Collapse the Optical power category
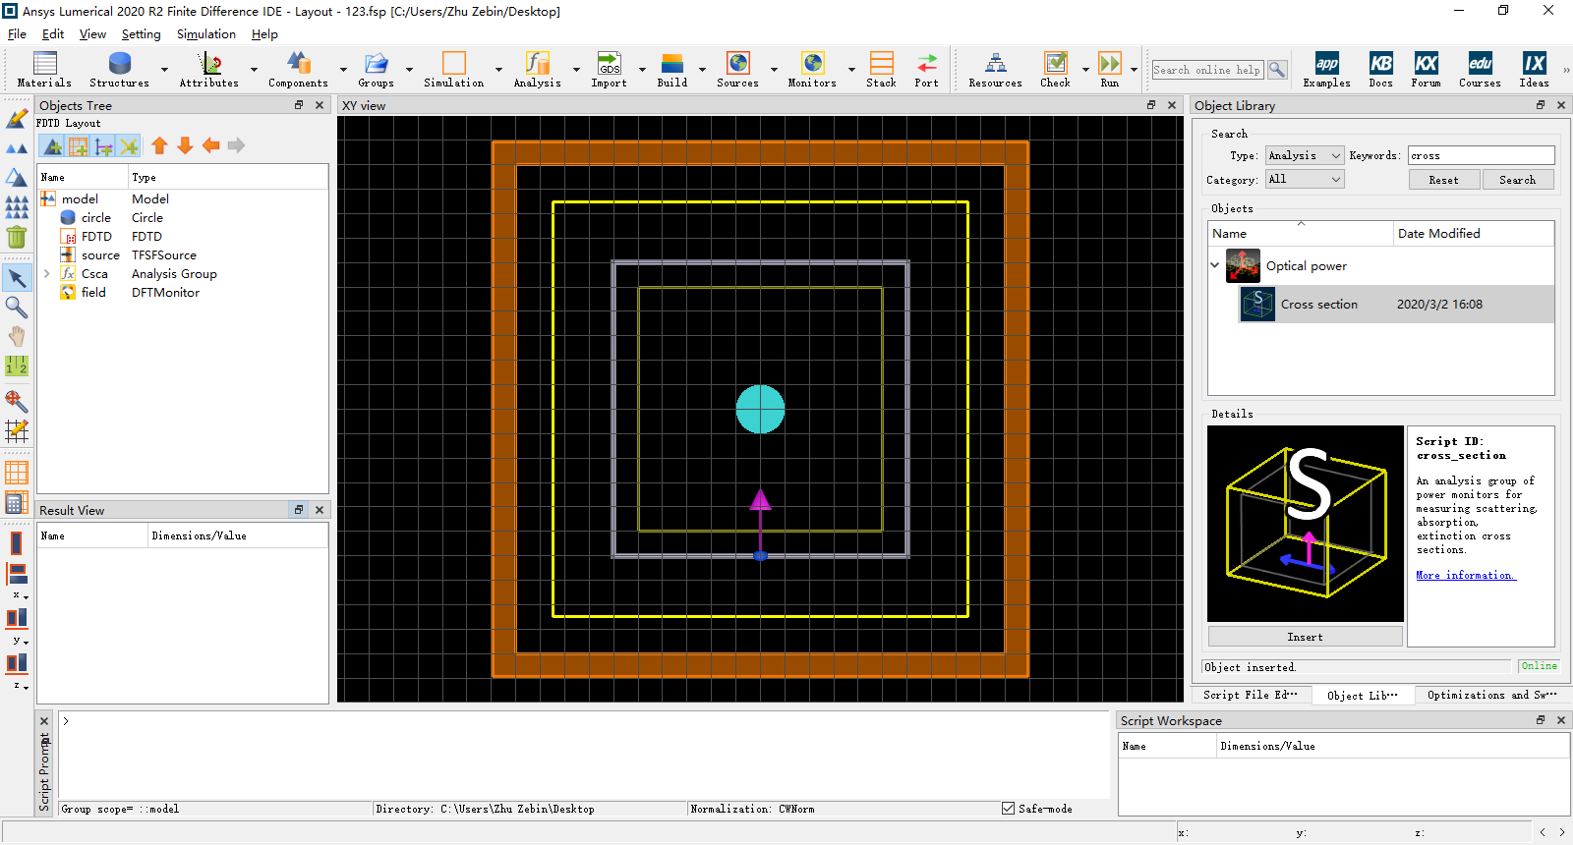The image size is (1573, 845). tap(1215, 265)
